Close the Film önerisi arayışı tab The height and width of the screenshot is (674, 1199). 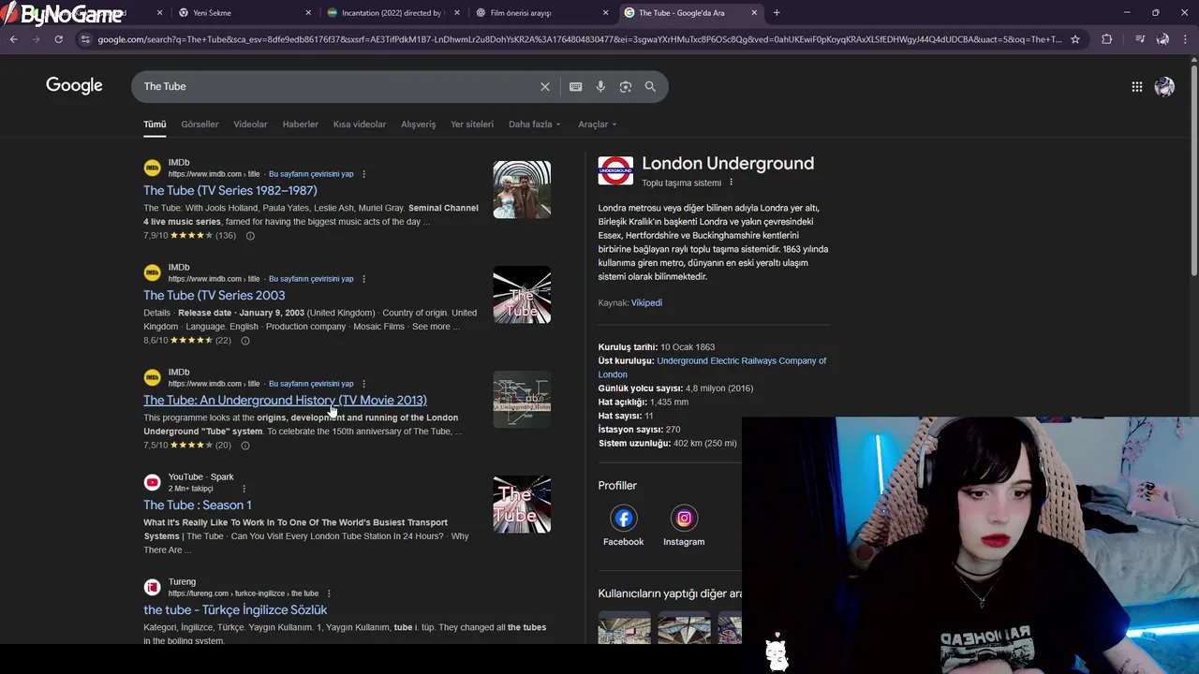[x=605, y=13]
